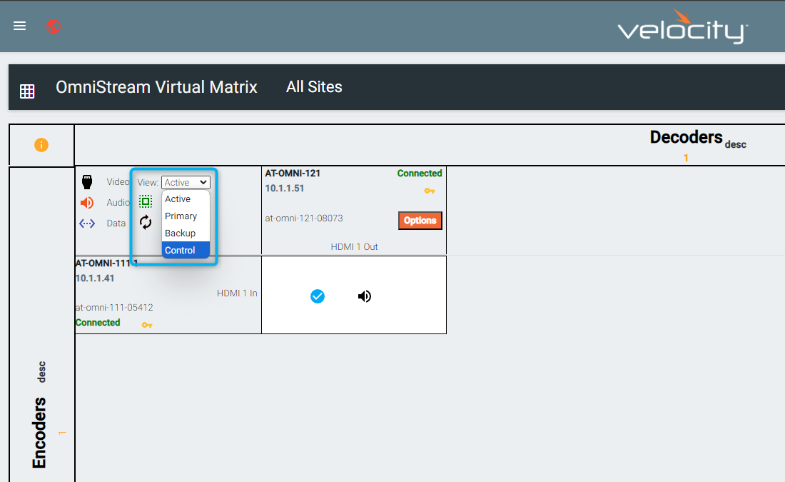Select Primary in the View list

tap(186, 216)
